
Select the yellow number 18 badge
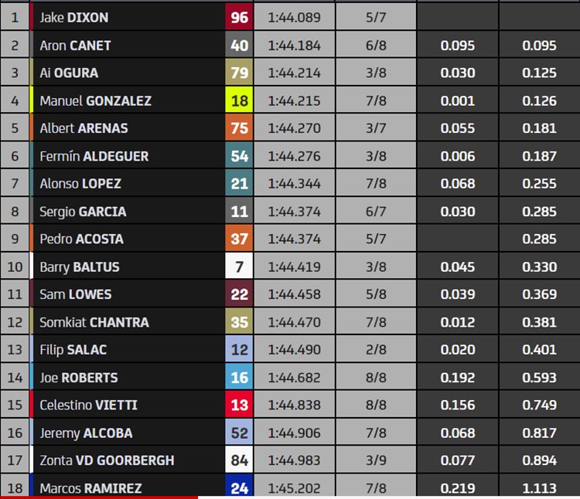pos(239,100)
